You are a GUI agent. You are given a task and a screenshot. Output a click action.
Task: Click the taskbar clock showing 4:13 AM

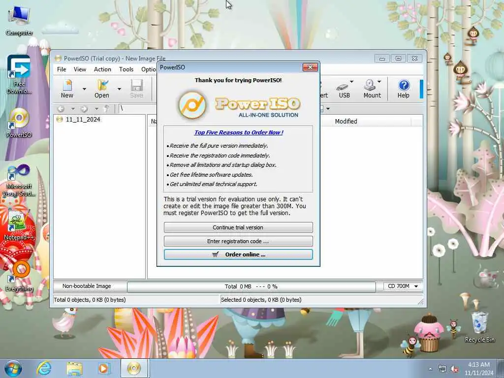tap(478, 368)
